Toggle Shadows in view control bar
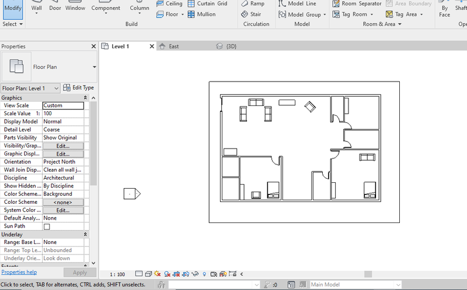This screenshot has width=467, height=290. click(168, 274)
